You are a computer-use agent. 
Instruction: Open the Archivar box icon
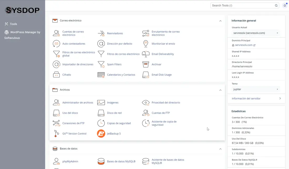(x=146, y=64)
